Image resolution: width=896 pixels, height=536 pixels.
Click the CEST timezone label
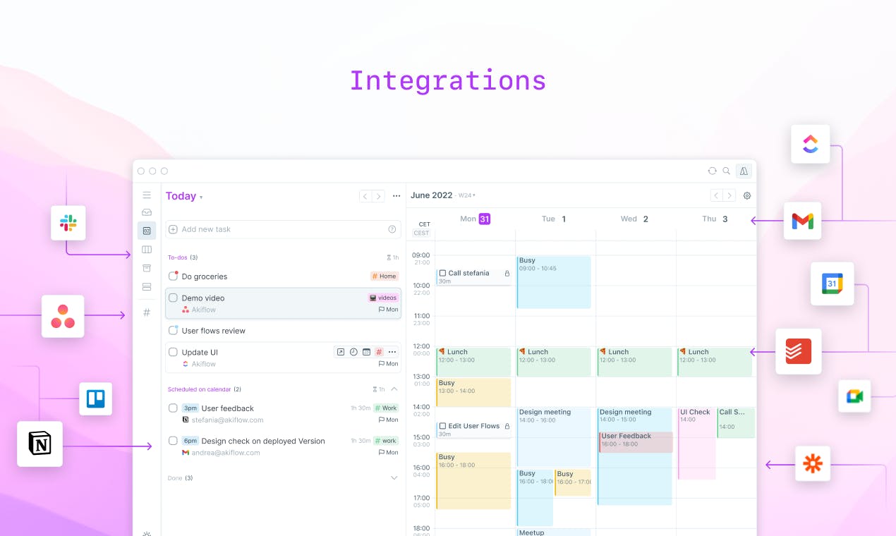[x=421, y=233]
